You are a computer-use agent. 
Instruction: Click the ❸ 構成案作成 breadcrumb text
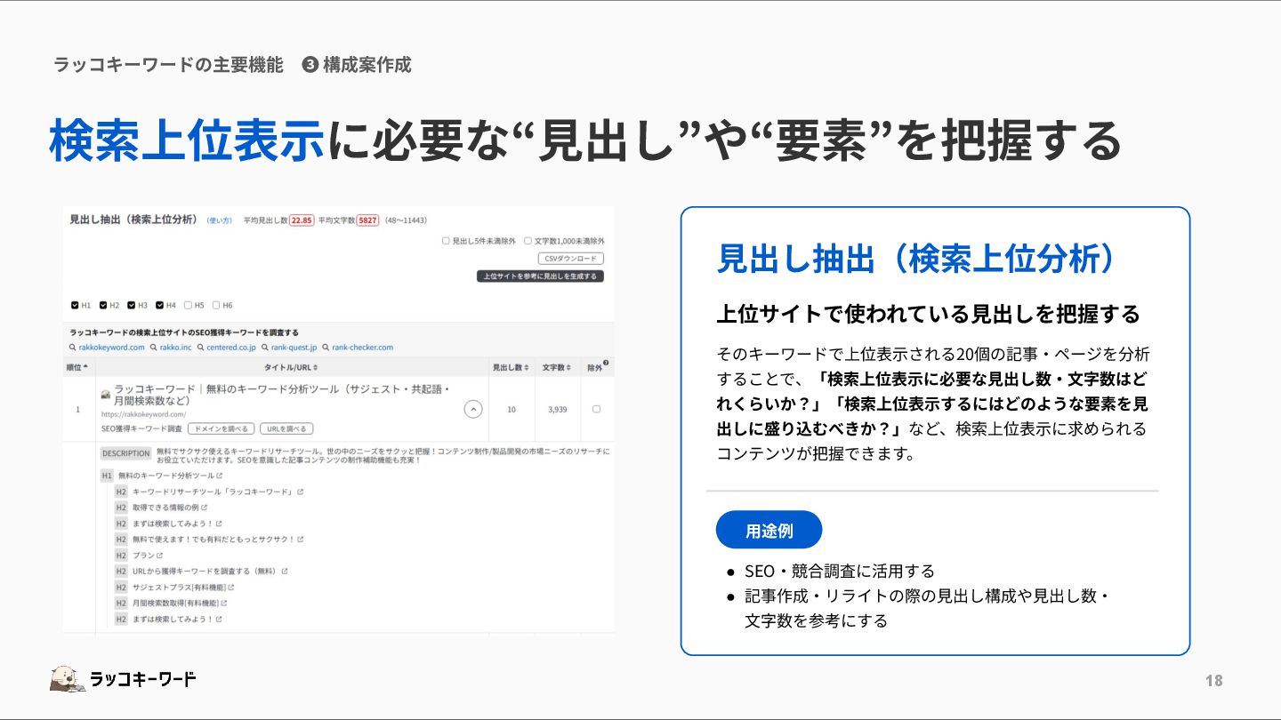point(357,64)
